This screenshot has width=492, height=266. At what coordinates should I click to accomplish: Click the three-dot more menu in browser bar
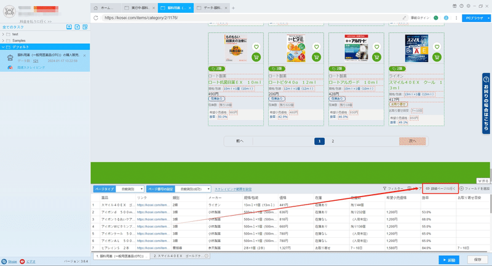[x=456, y=18]
